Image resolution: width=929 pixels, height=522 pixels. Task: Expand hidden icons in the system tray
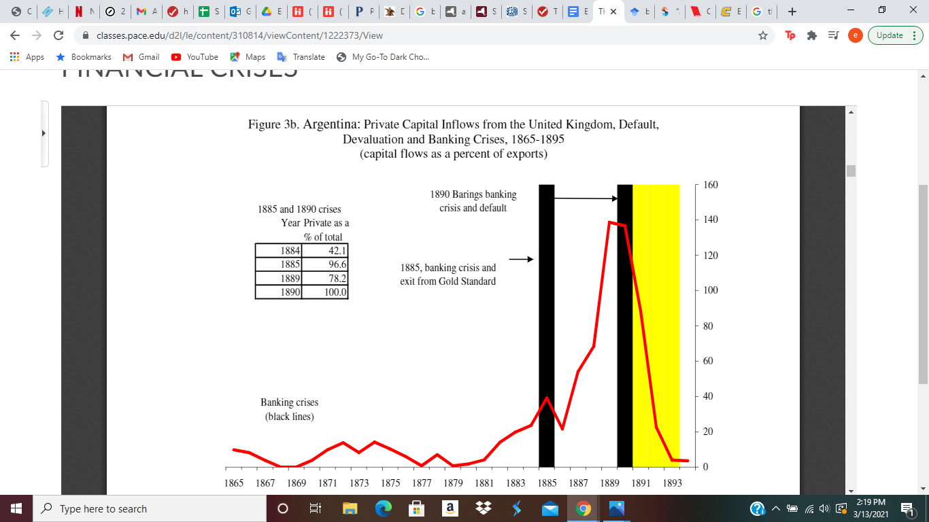click(775, 508)
